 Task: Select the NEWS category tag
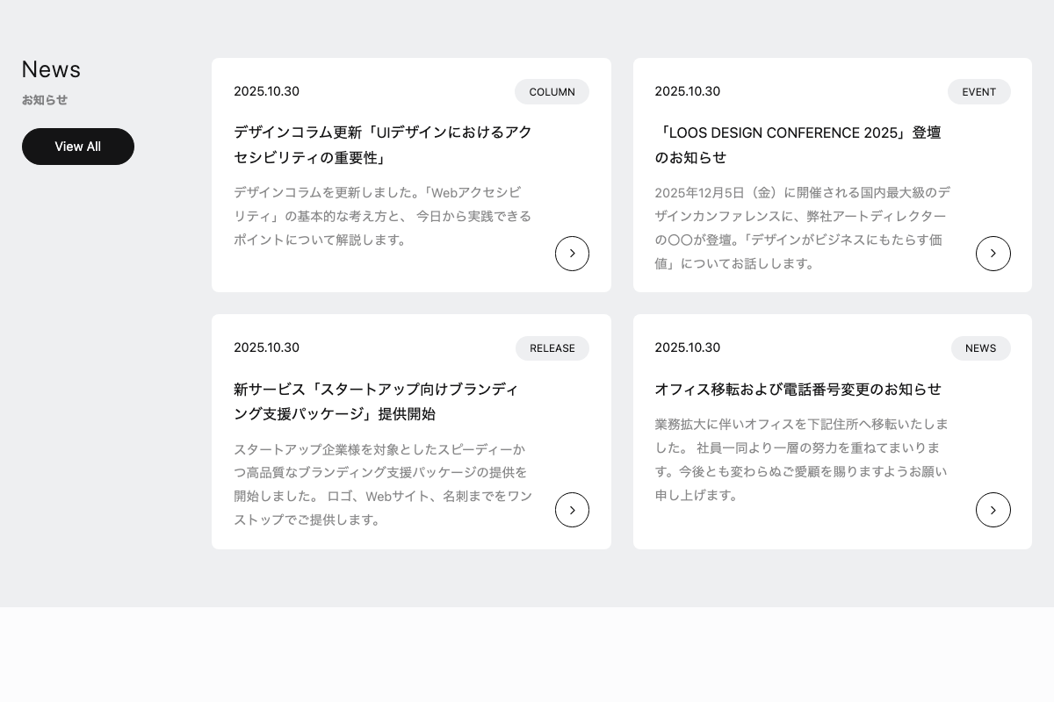[981, 347]
